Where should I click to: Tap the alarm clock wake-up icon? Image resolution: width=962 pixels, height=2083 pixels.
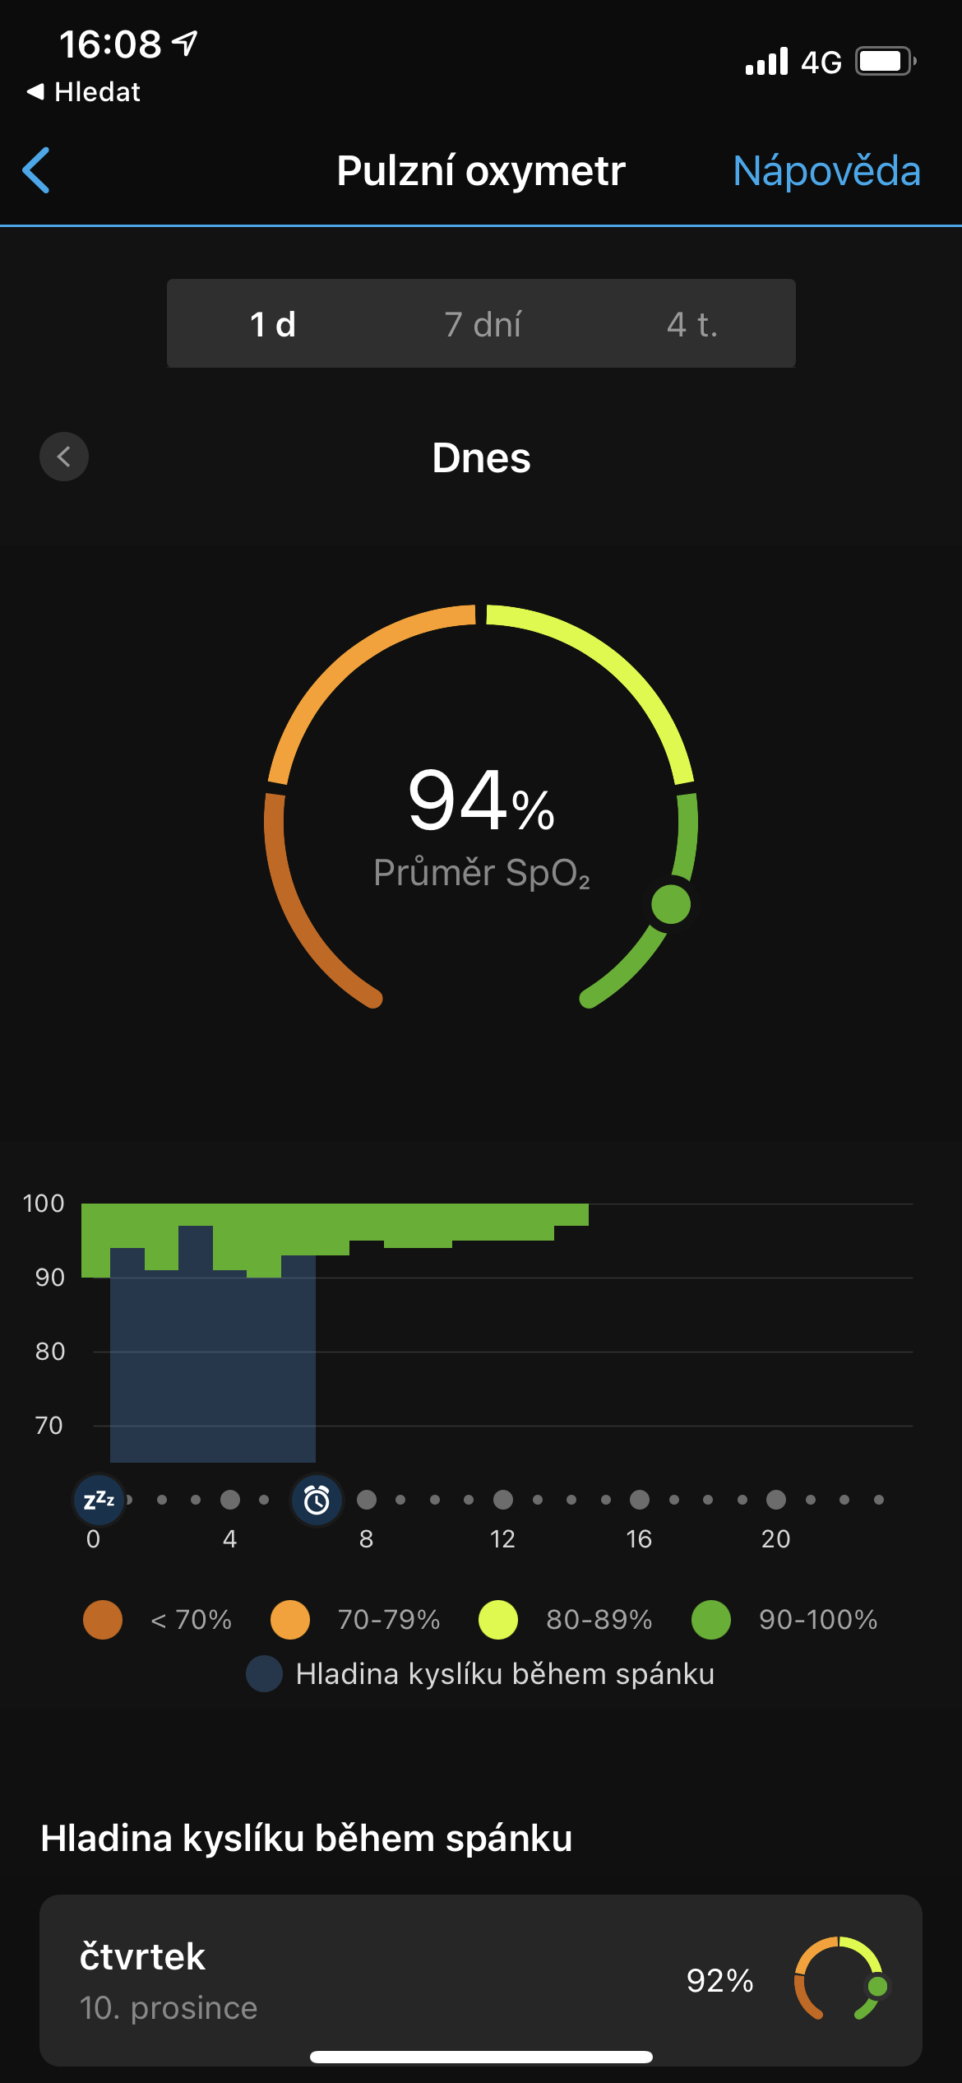click(x=317, y=1500)
